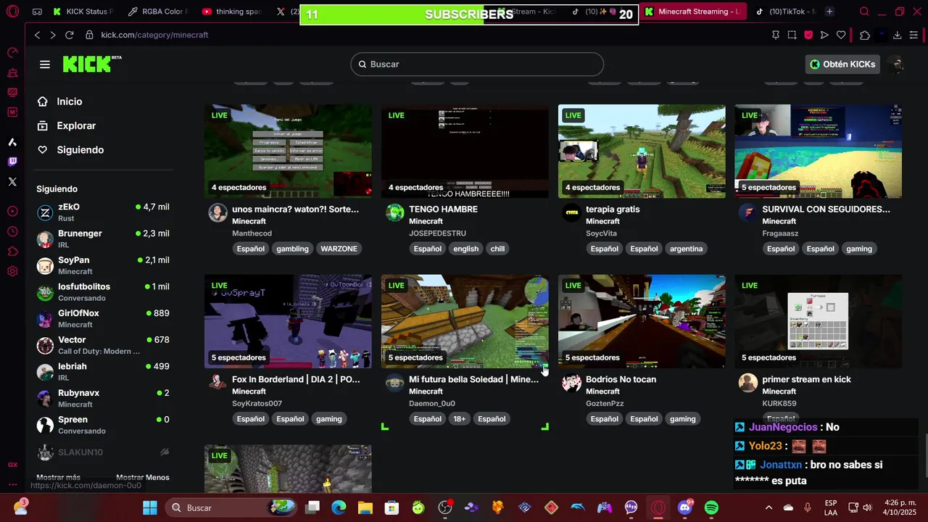Click the Windows taskbar Buscar search box
The height and width of the screenshot is (522, 928).
(230, 507)
